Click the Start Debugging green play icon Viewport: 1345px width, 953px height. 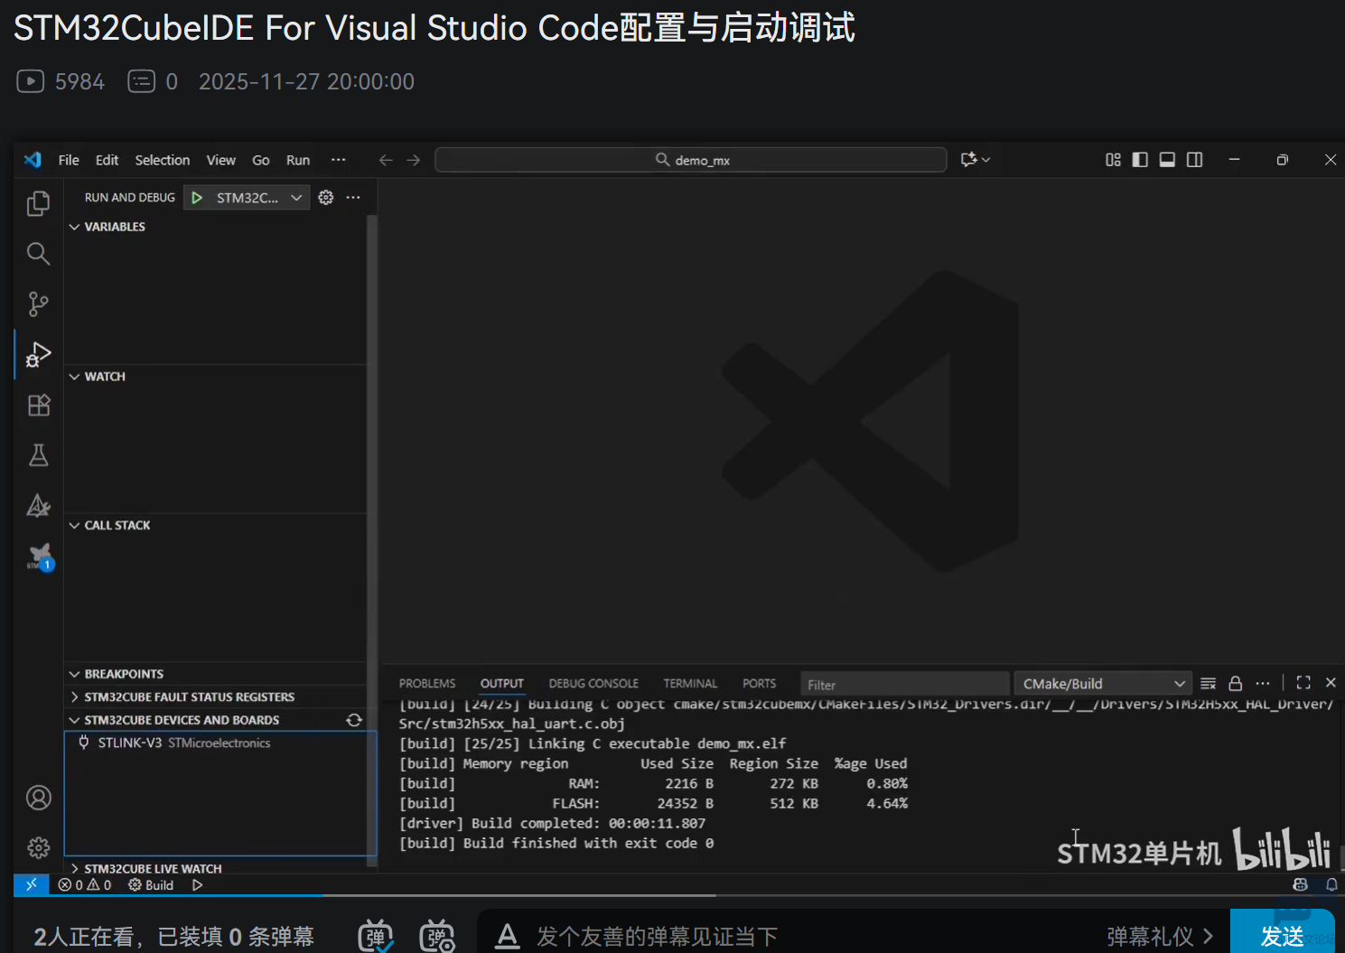click(197, 198)
